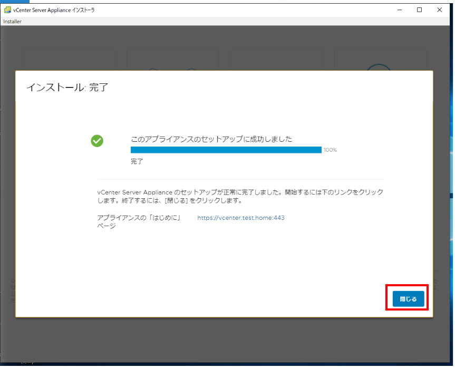Open the Installer menu
Viewport: 455px width, 368px height.
pos(13,22)
